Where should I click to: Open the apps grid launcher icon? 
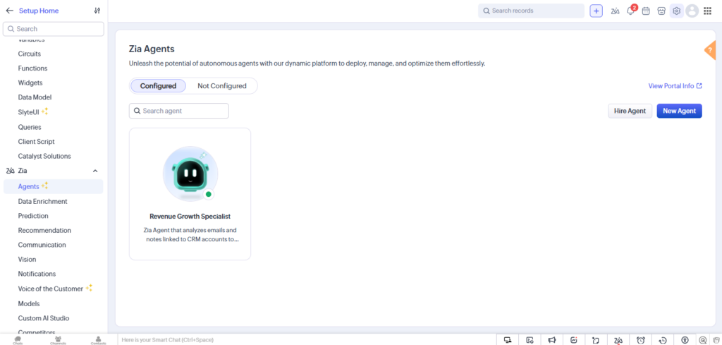(708, 11)
